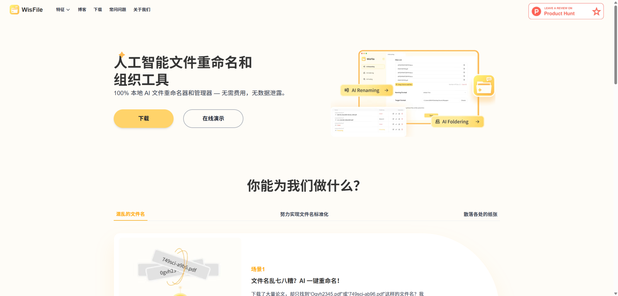Click the scrollbar up arrow
This screenshot has height=296, width=618.
616,2
